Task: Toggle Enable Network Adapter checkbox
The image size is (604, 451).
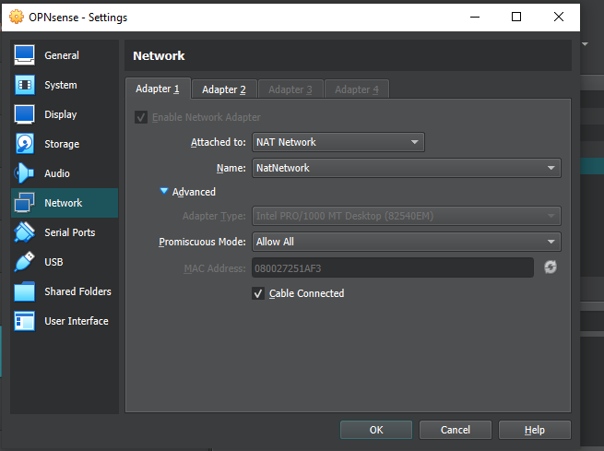Action: coord(141,117)
